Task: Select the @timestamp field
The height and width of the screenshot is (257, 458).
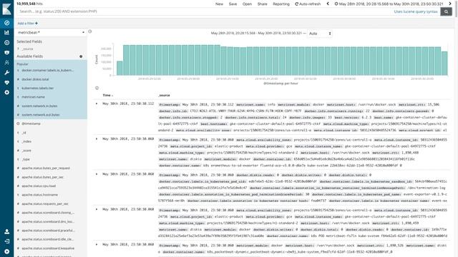Action: click(31, 124)
